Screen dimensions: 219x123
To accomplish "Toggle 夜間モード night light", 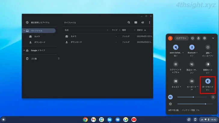I will (x=208, y=64).
